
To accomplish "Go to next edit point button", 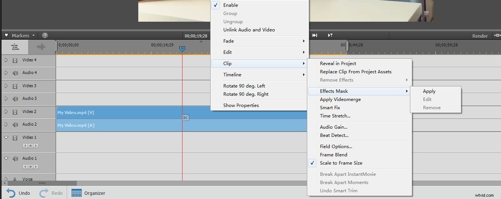I will [x=315, y=36].
